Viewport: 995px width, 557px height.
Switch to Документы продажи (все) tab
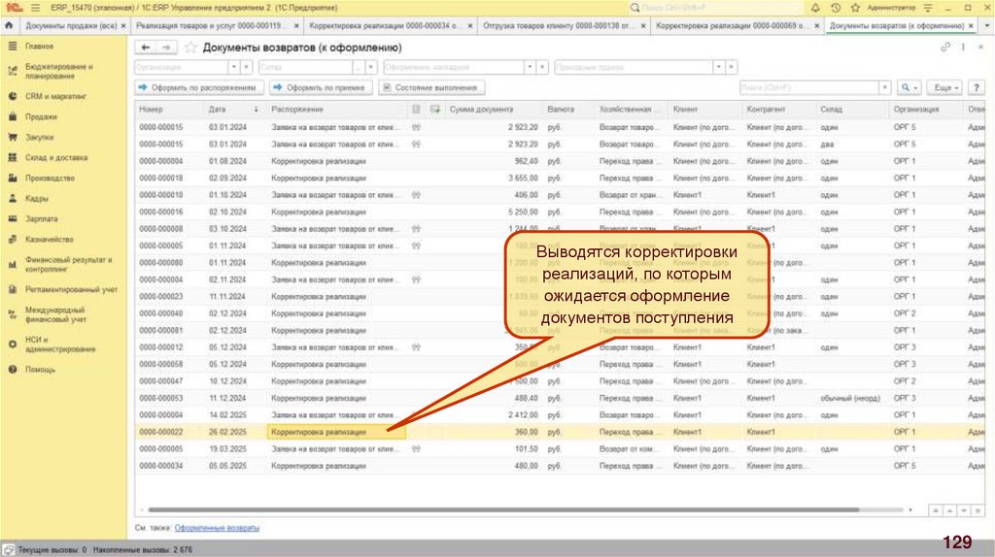(70, 26)
